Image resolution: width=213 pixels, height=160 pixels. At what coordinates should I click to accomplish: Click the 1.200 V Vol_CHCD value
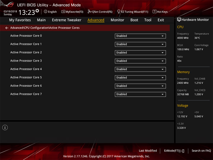pos(199,94)
